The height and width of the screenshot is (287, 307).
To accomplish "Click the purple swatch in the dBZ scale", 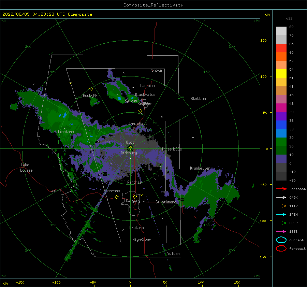I will coord(281,116).
